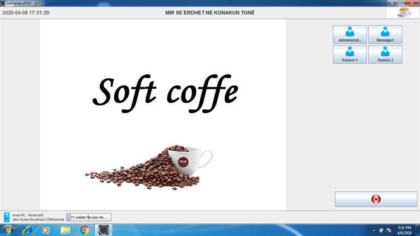Choose the Puntori 2 user
The width and height of the screenshot is (420, 236).
coord(385,54)
